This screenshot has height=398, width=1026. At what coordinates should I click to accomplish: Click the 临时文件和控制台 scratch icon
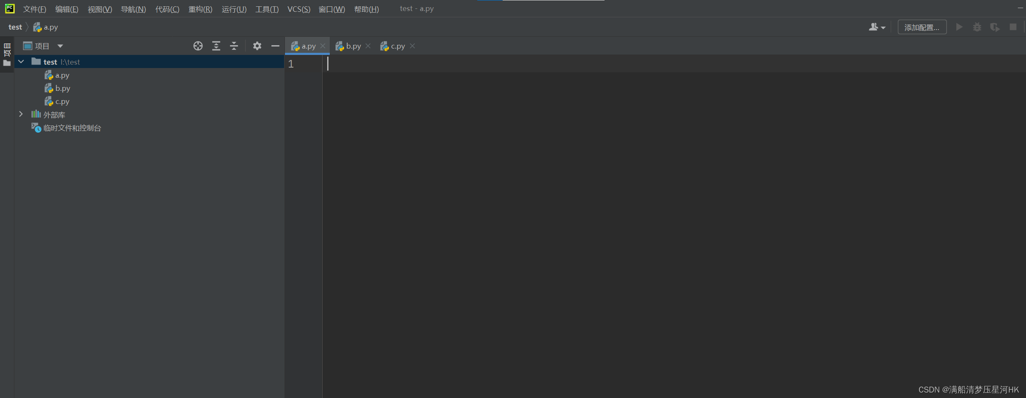pos(36,128)
